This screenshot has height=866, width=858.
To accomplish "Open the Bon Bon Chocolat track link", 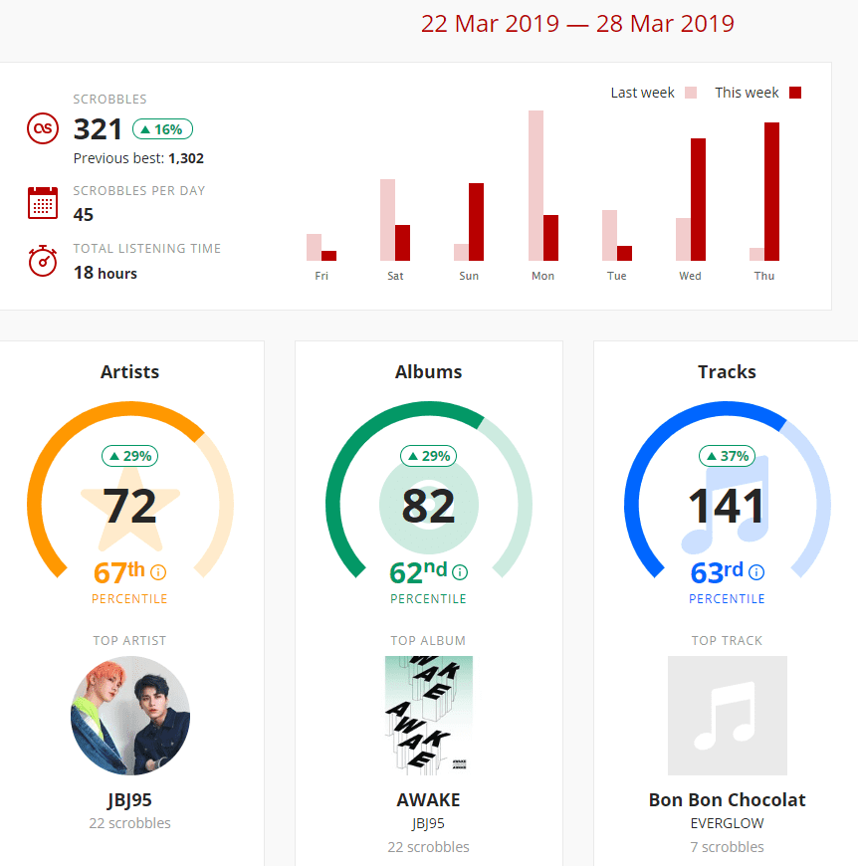I will (x=728, y=800).
